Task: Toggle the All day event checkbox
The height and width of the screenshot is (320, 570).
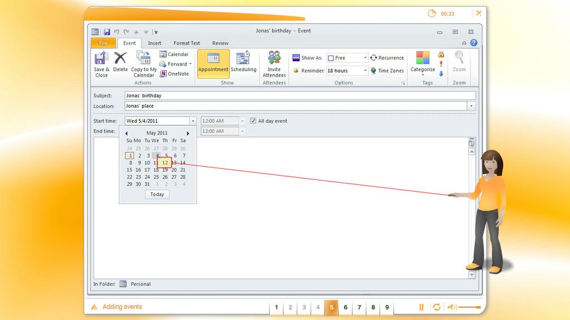Action: tap(253, 121)
